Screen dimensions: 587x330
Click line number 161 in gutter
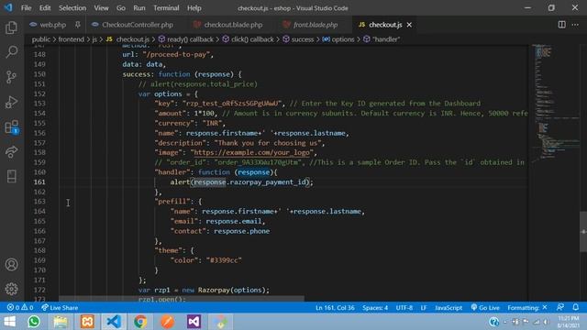click(x=39, y=182)
